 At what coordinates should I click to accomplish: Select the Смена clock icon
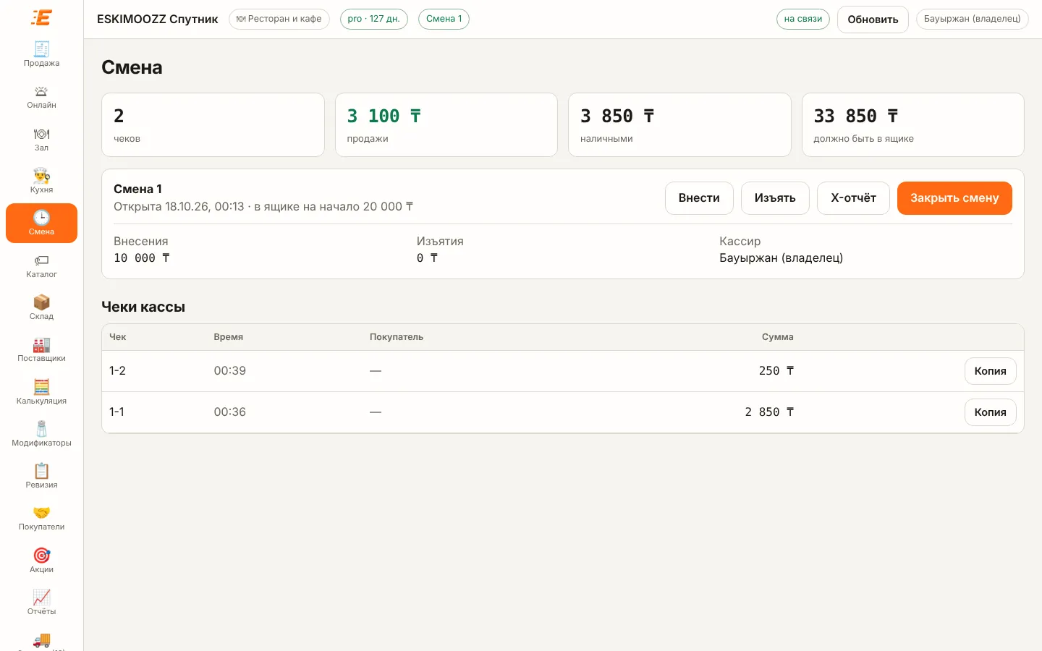41,218
